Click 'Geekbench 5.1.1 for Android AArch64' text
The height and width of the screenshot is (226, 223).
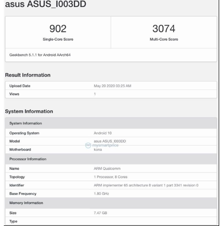40,55
